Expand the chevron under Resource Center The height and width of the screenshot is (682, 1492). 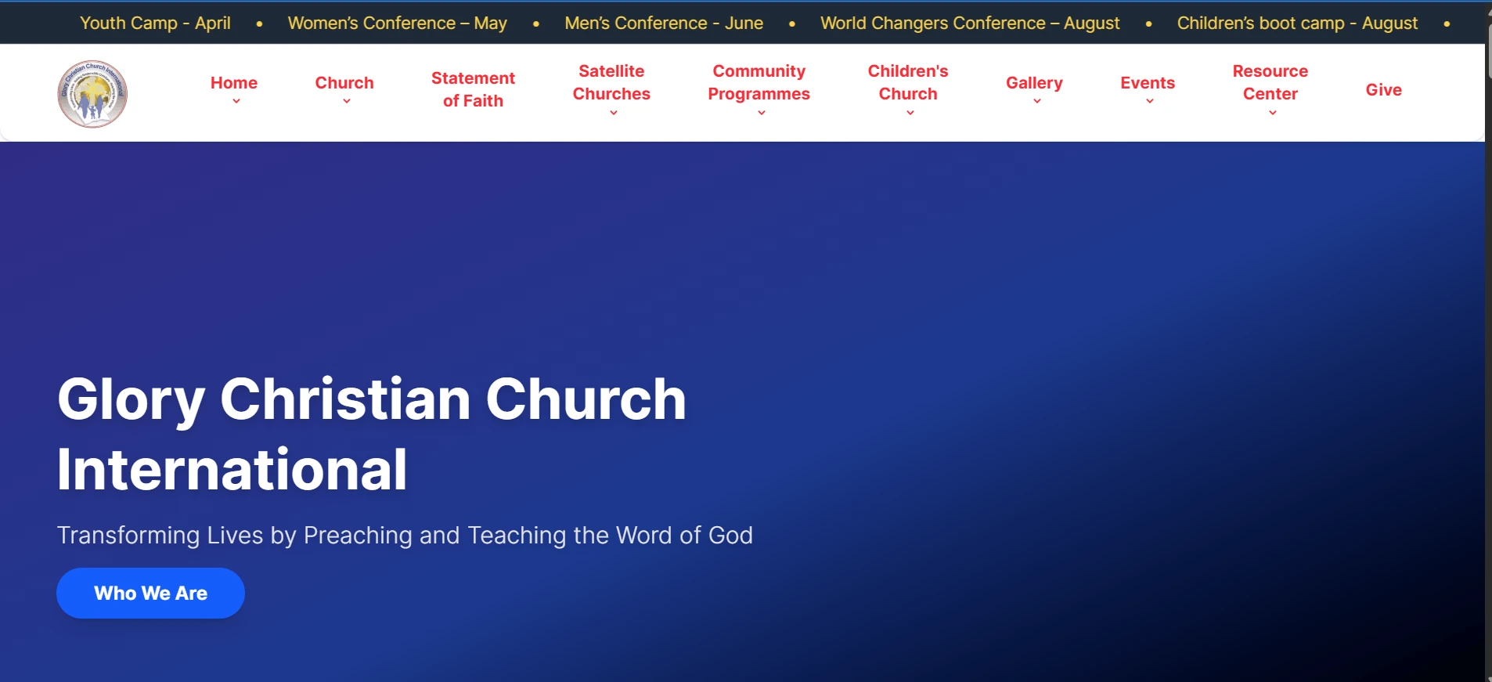tap(1273, 113)
